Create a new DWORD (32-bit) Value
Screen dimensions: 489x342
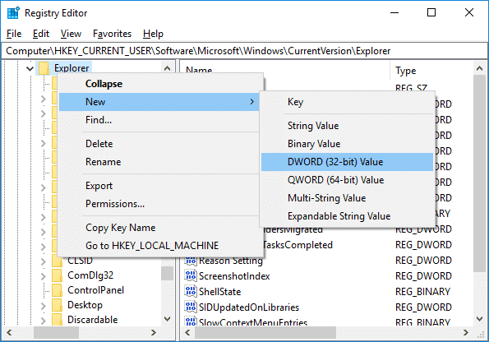(x=347, y=162)
